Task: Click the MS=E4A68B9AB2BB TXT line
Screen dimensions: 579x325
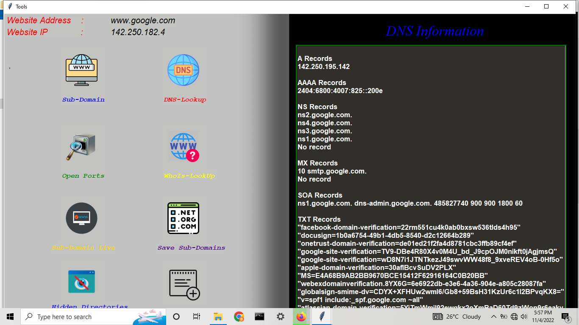Action: tap(393, 275)
